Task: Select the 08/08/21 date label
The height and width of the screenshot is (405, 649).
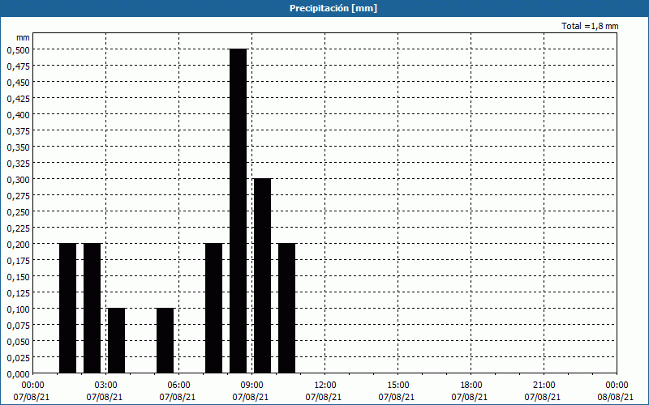Action: (616, 397)
